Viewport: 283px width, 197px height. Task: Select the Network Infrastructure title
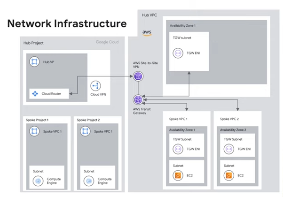click(66, 23)
